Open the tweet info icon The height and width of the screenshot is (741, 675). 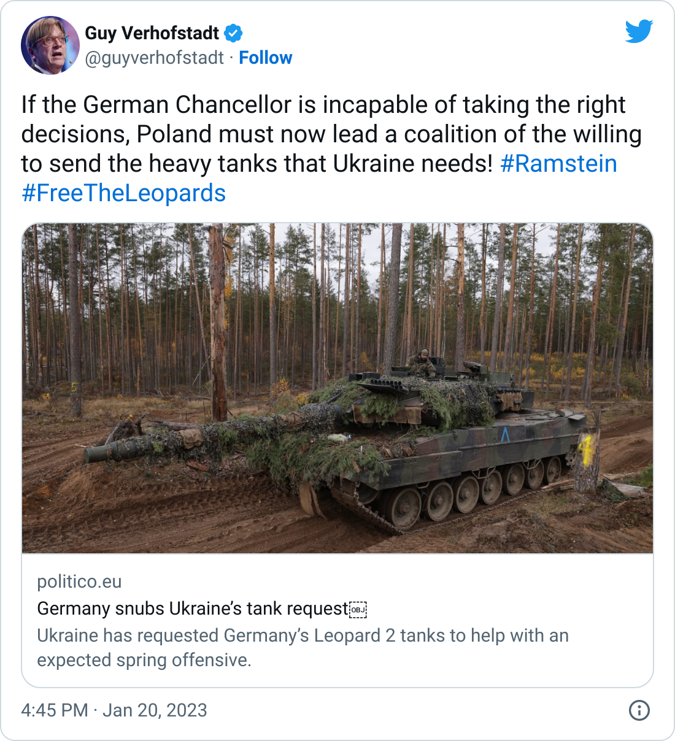point(639,710)
